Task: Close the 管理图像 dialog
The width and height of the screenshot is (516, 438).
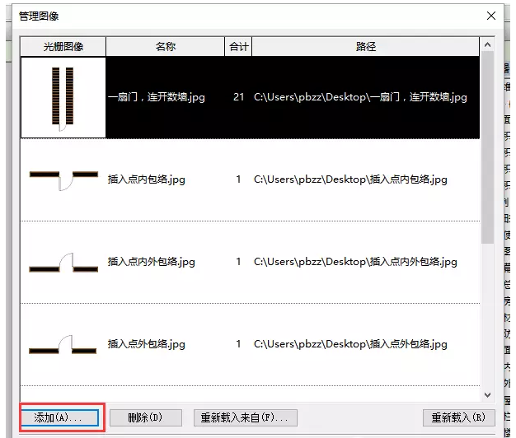Action: pyautogui.click(x=492, y=16)
